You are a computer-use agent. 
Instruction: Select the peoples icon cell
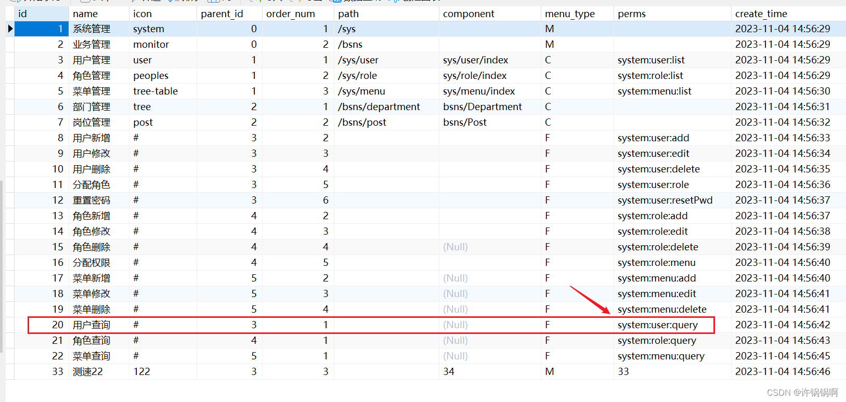tap(163, 76)
